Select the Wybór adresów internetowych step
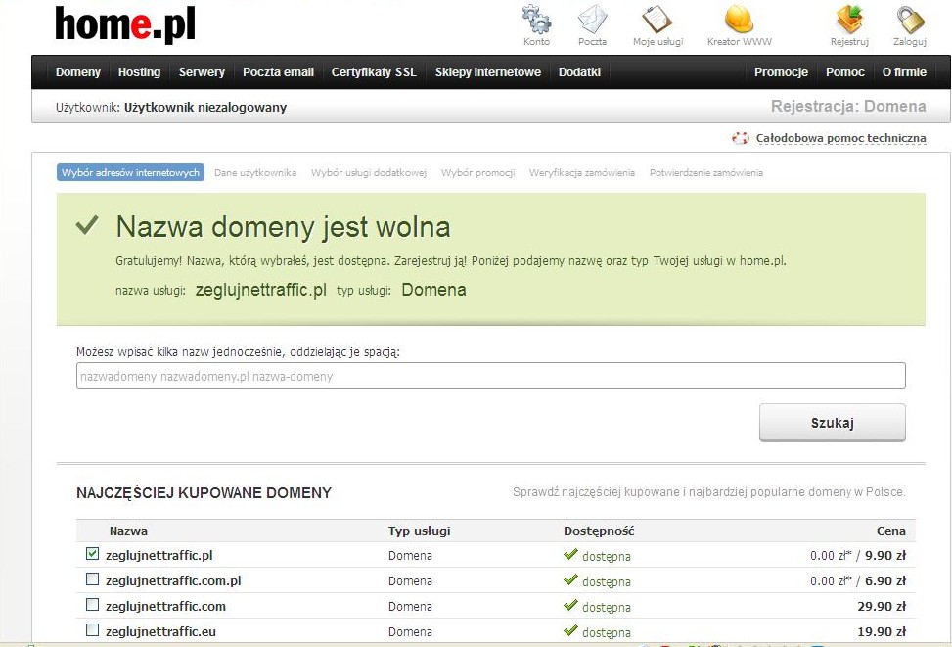The image size is (952, 647). pos(130,172)
